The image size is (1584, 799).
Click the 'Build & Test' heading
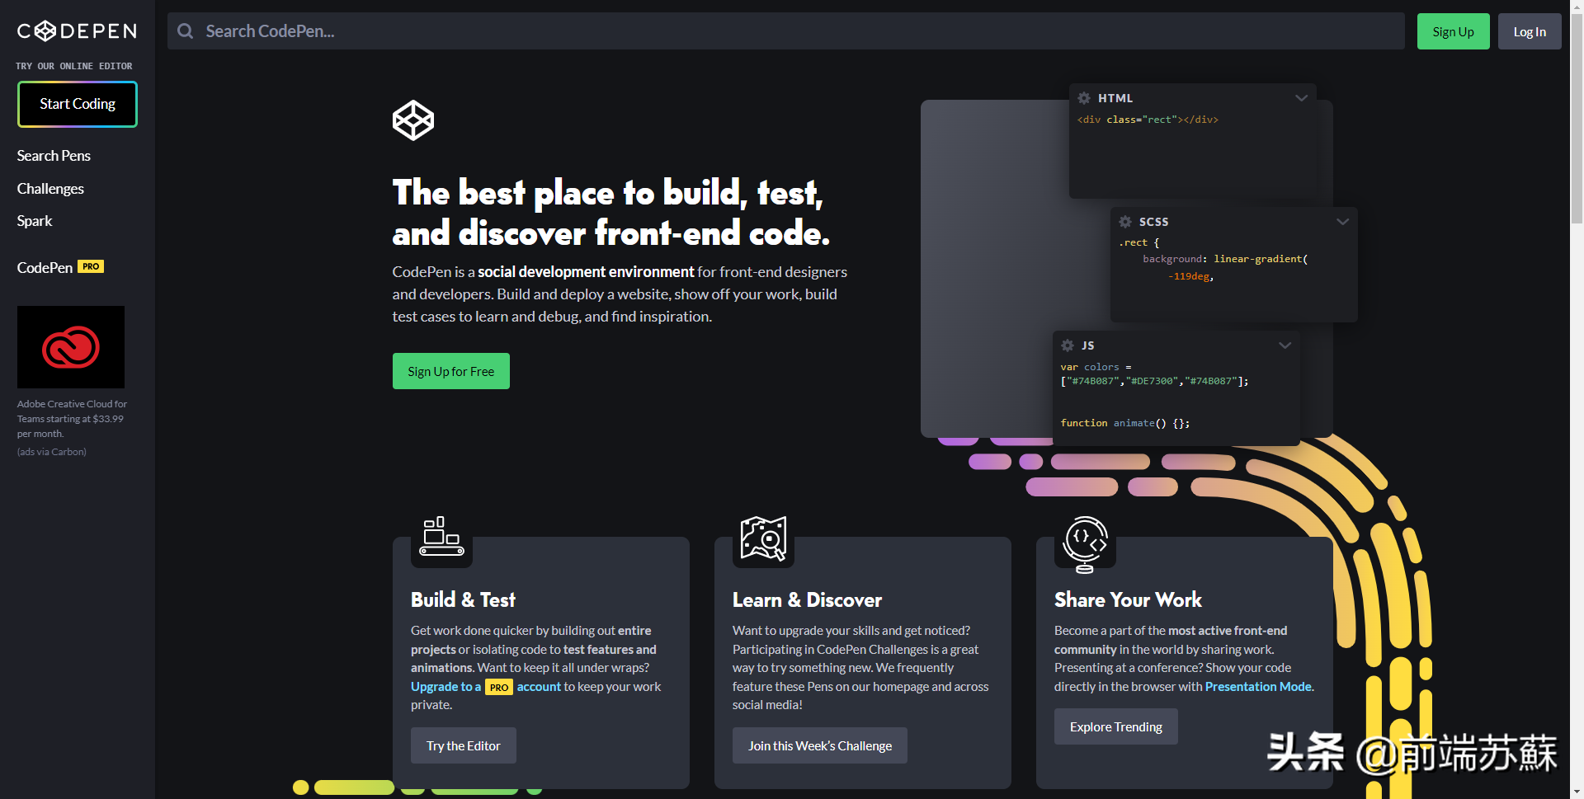[463, 599]
